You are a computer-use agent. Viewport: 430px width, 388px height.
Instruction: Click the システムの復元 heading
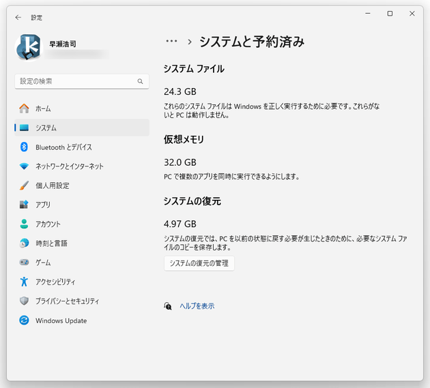(192, 201)
